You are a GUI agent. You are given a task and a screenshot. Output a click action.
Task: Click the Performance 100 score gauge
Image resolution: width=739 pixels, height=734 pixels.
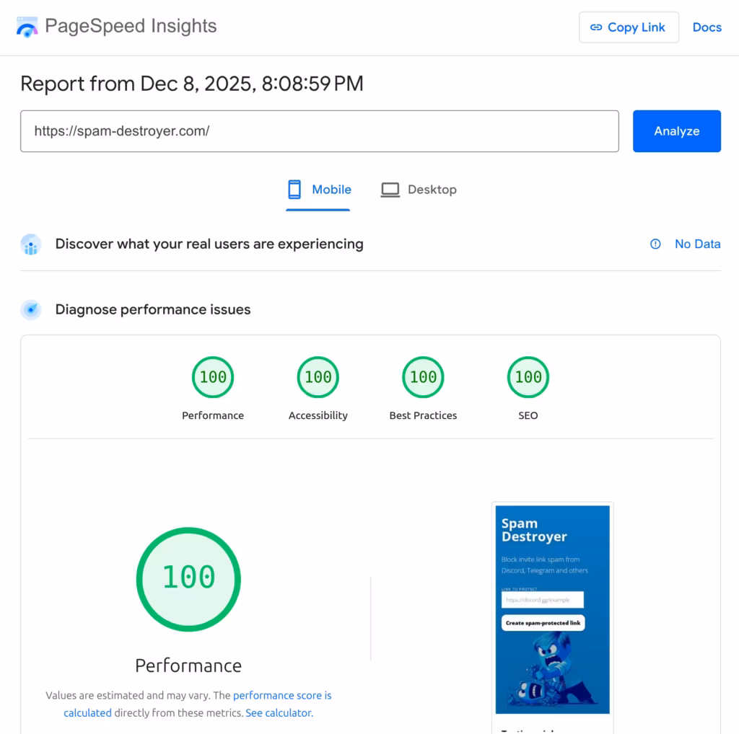click(213, 377)
